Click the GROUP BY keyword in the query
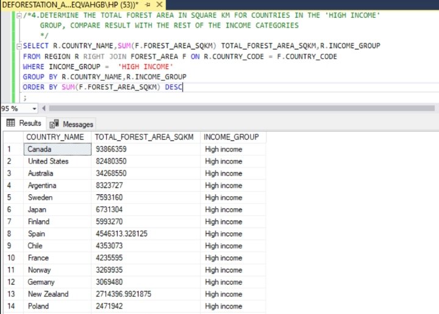This screenshot has height=314, width=439. 40,77
